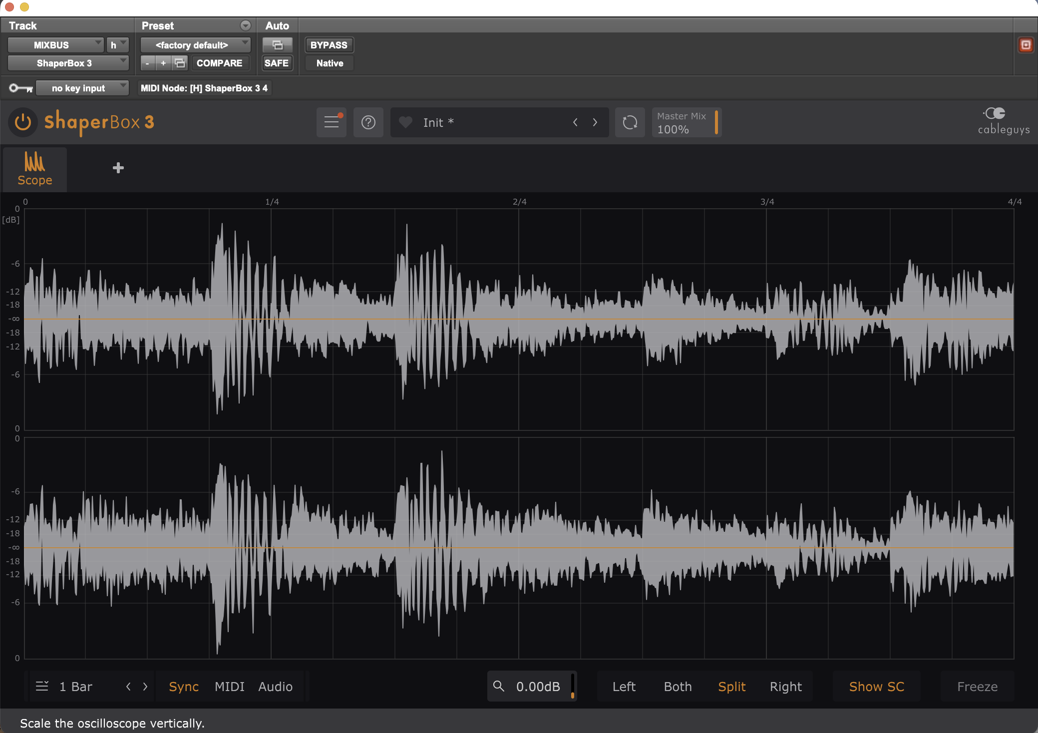This screenshot has height=733, width=1038.
Task: Favorite the Init preset with heart icon
Action: click(x=405, y=122)
